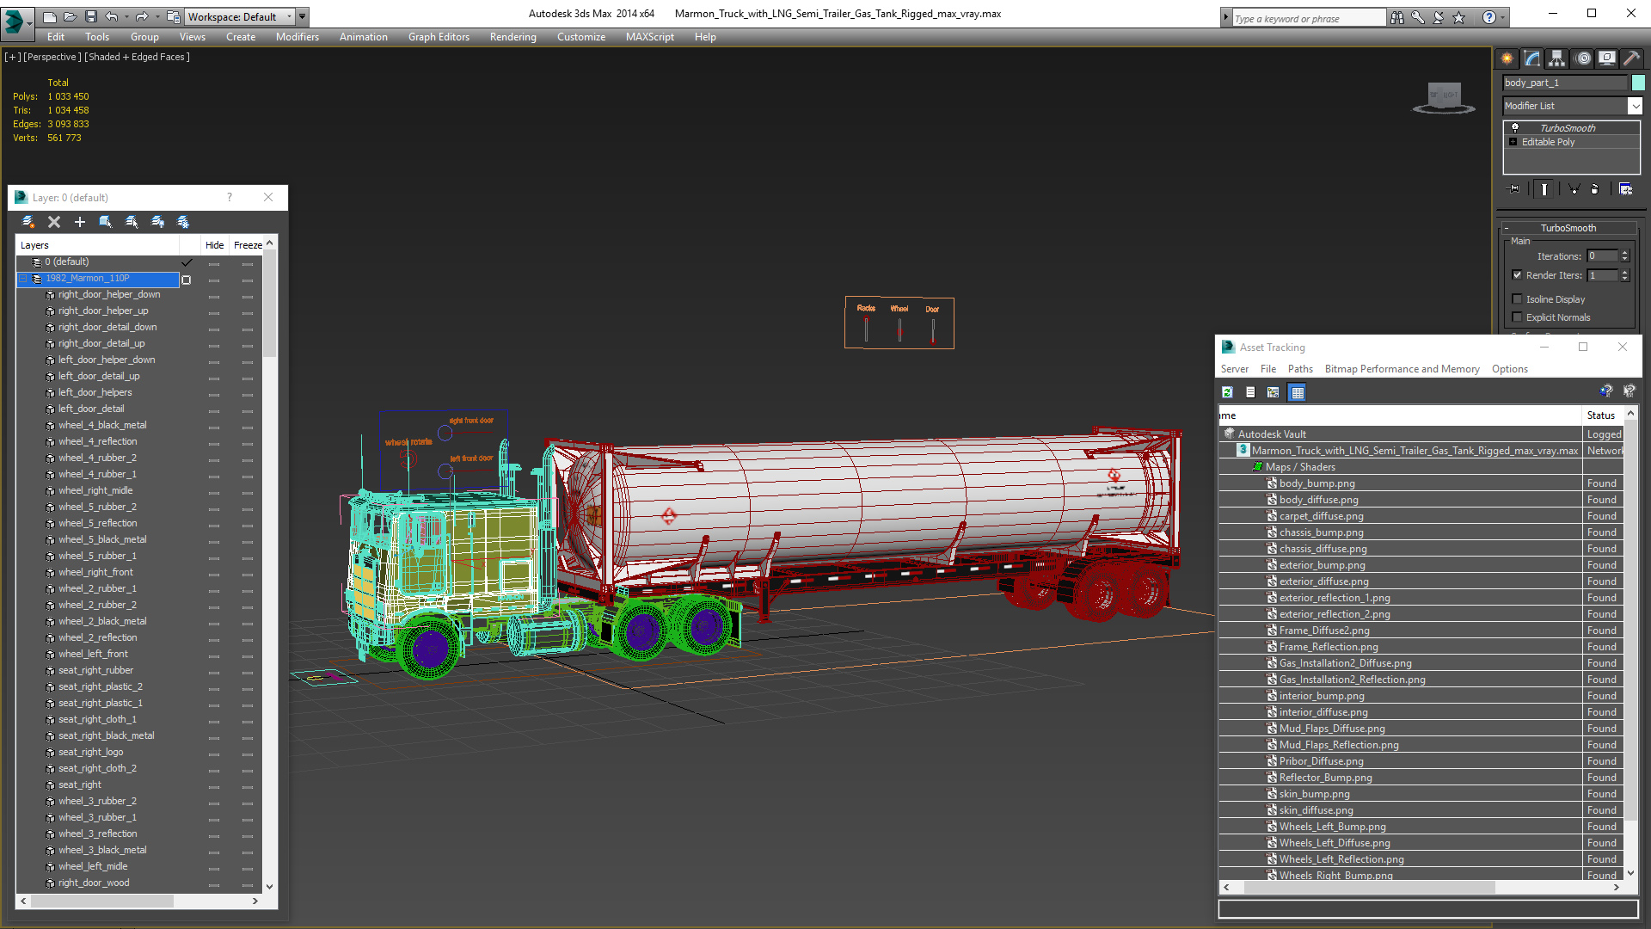The height and width of the screenshot is (929, 1651).
Task: Open the Rendering menu
Action: coord(512,37)
